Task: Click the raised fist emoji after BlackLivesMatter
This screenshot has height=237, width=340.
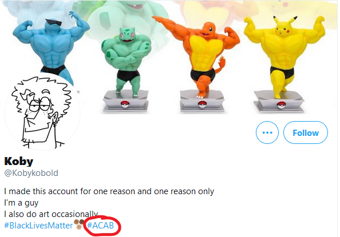Action: [79, 224]
